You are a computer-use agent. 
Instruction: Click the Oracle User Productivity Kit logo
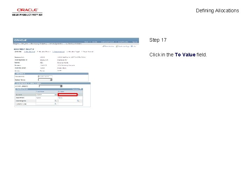pyautogui.click(x=27, y=12)
